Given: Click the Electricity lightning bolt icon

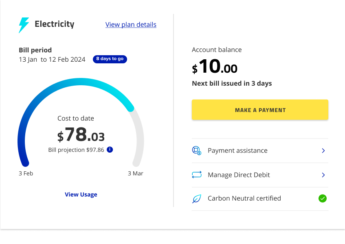Looking at the screenshot, I should click(24, 25).
